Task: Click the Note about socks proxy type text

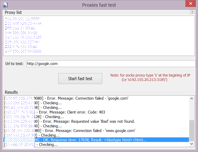Action: coord(150,77)
